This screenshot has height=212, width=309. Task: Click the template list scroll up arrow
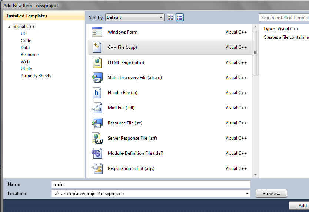click(x=255, y=27)
